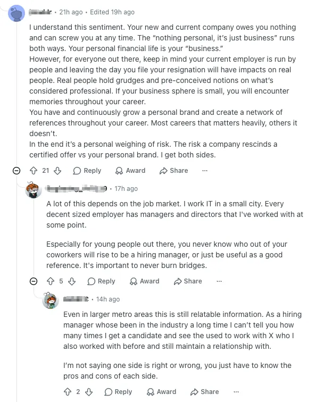This screenshot has height=402, width=315.
Task: Share the 14h ago hiring manager reply
Action: [x=204, y=392]
